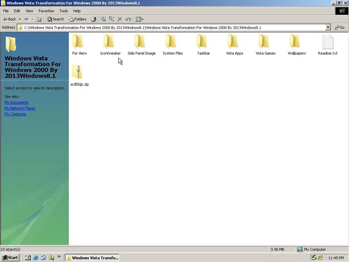This screenshot has height=262, width=349.
Task: Select the Vista Apps folder
Action: pyautogui.click(x=234, y=45)
